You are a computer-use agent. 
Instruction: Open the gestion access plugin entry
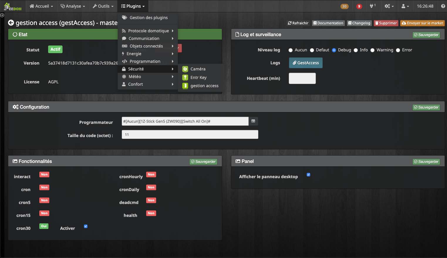(x=201, y=86)
